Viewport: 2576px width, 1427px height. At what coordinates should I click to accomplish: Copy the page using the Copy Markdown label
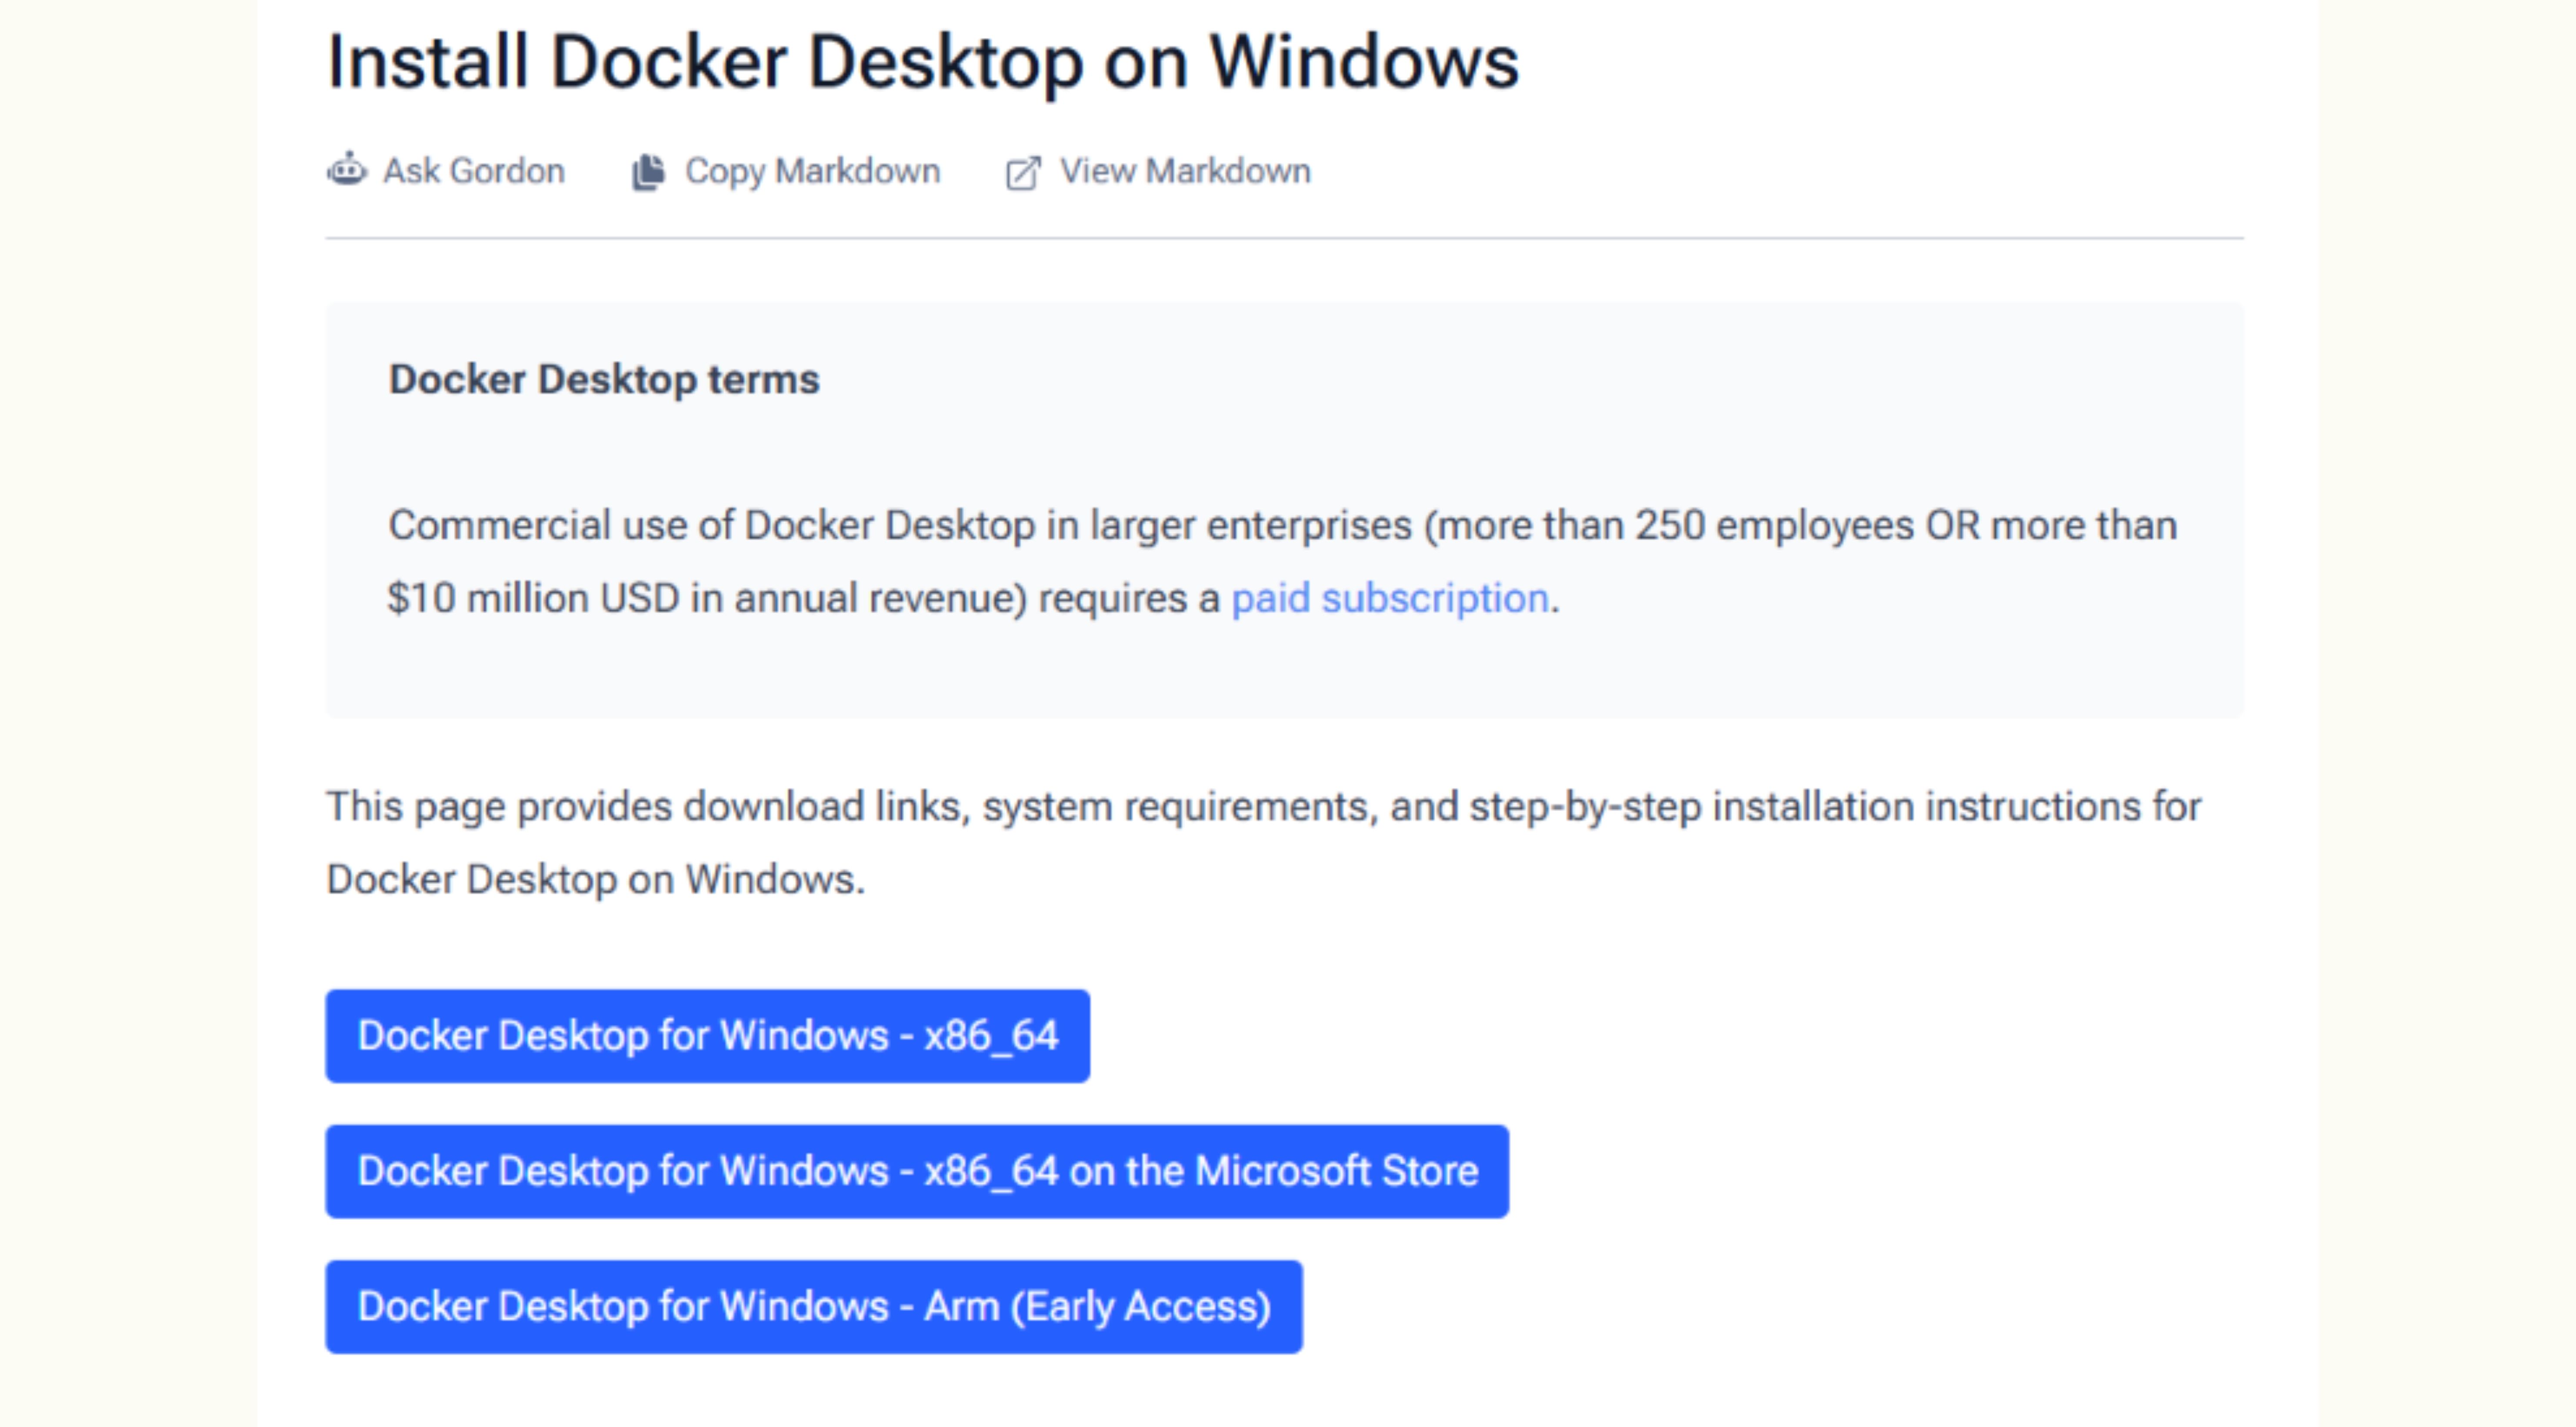pos(812,171)
